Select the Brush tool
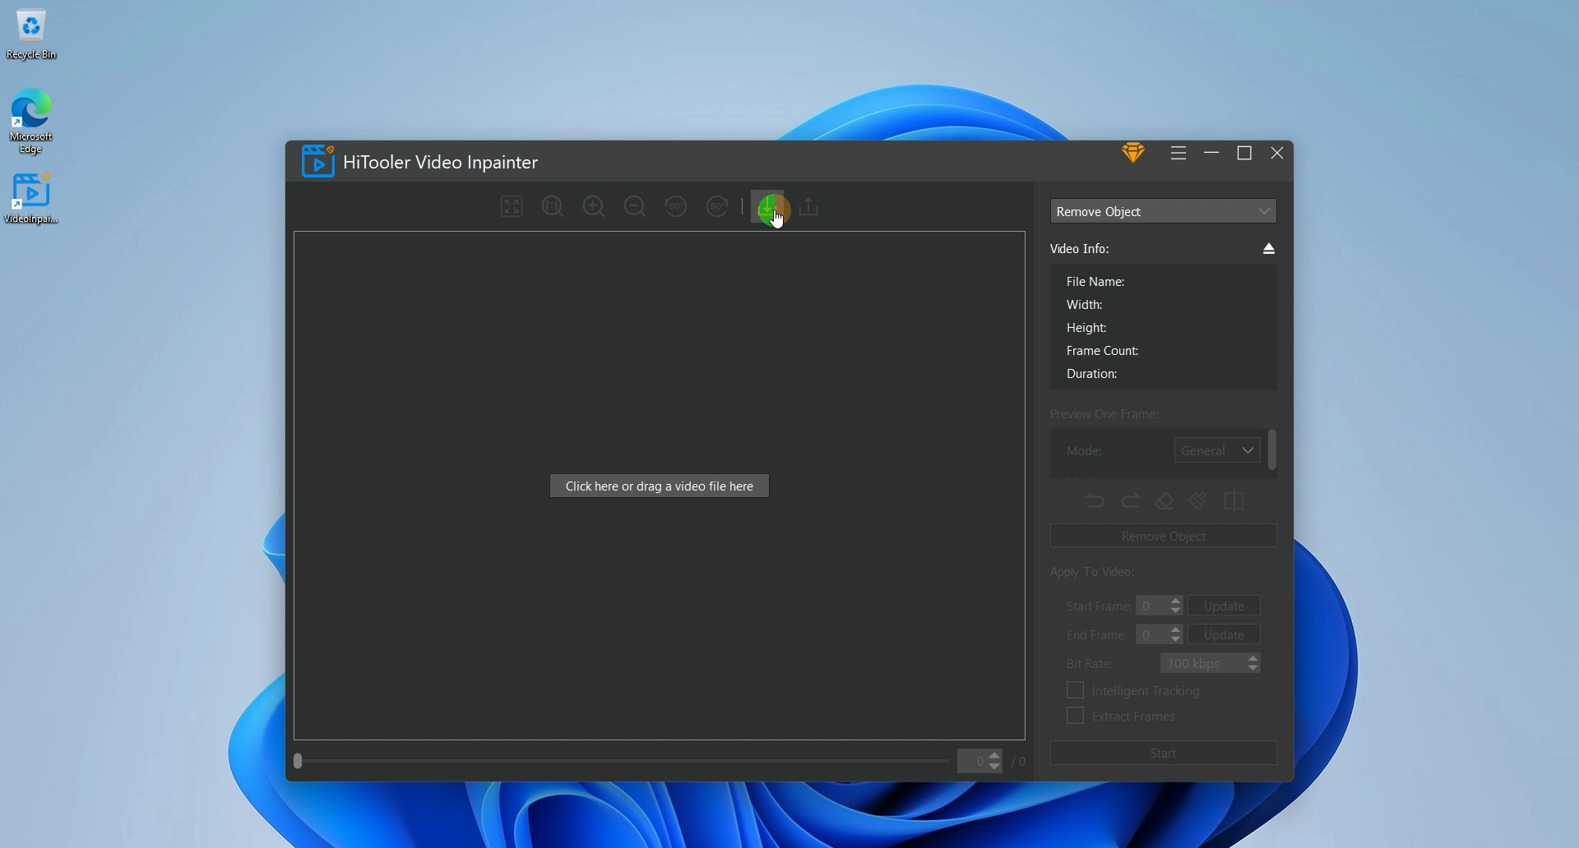 (1197, 500)
